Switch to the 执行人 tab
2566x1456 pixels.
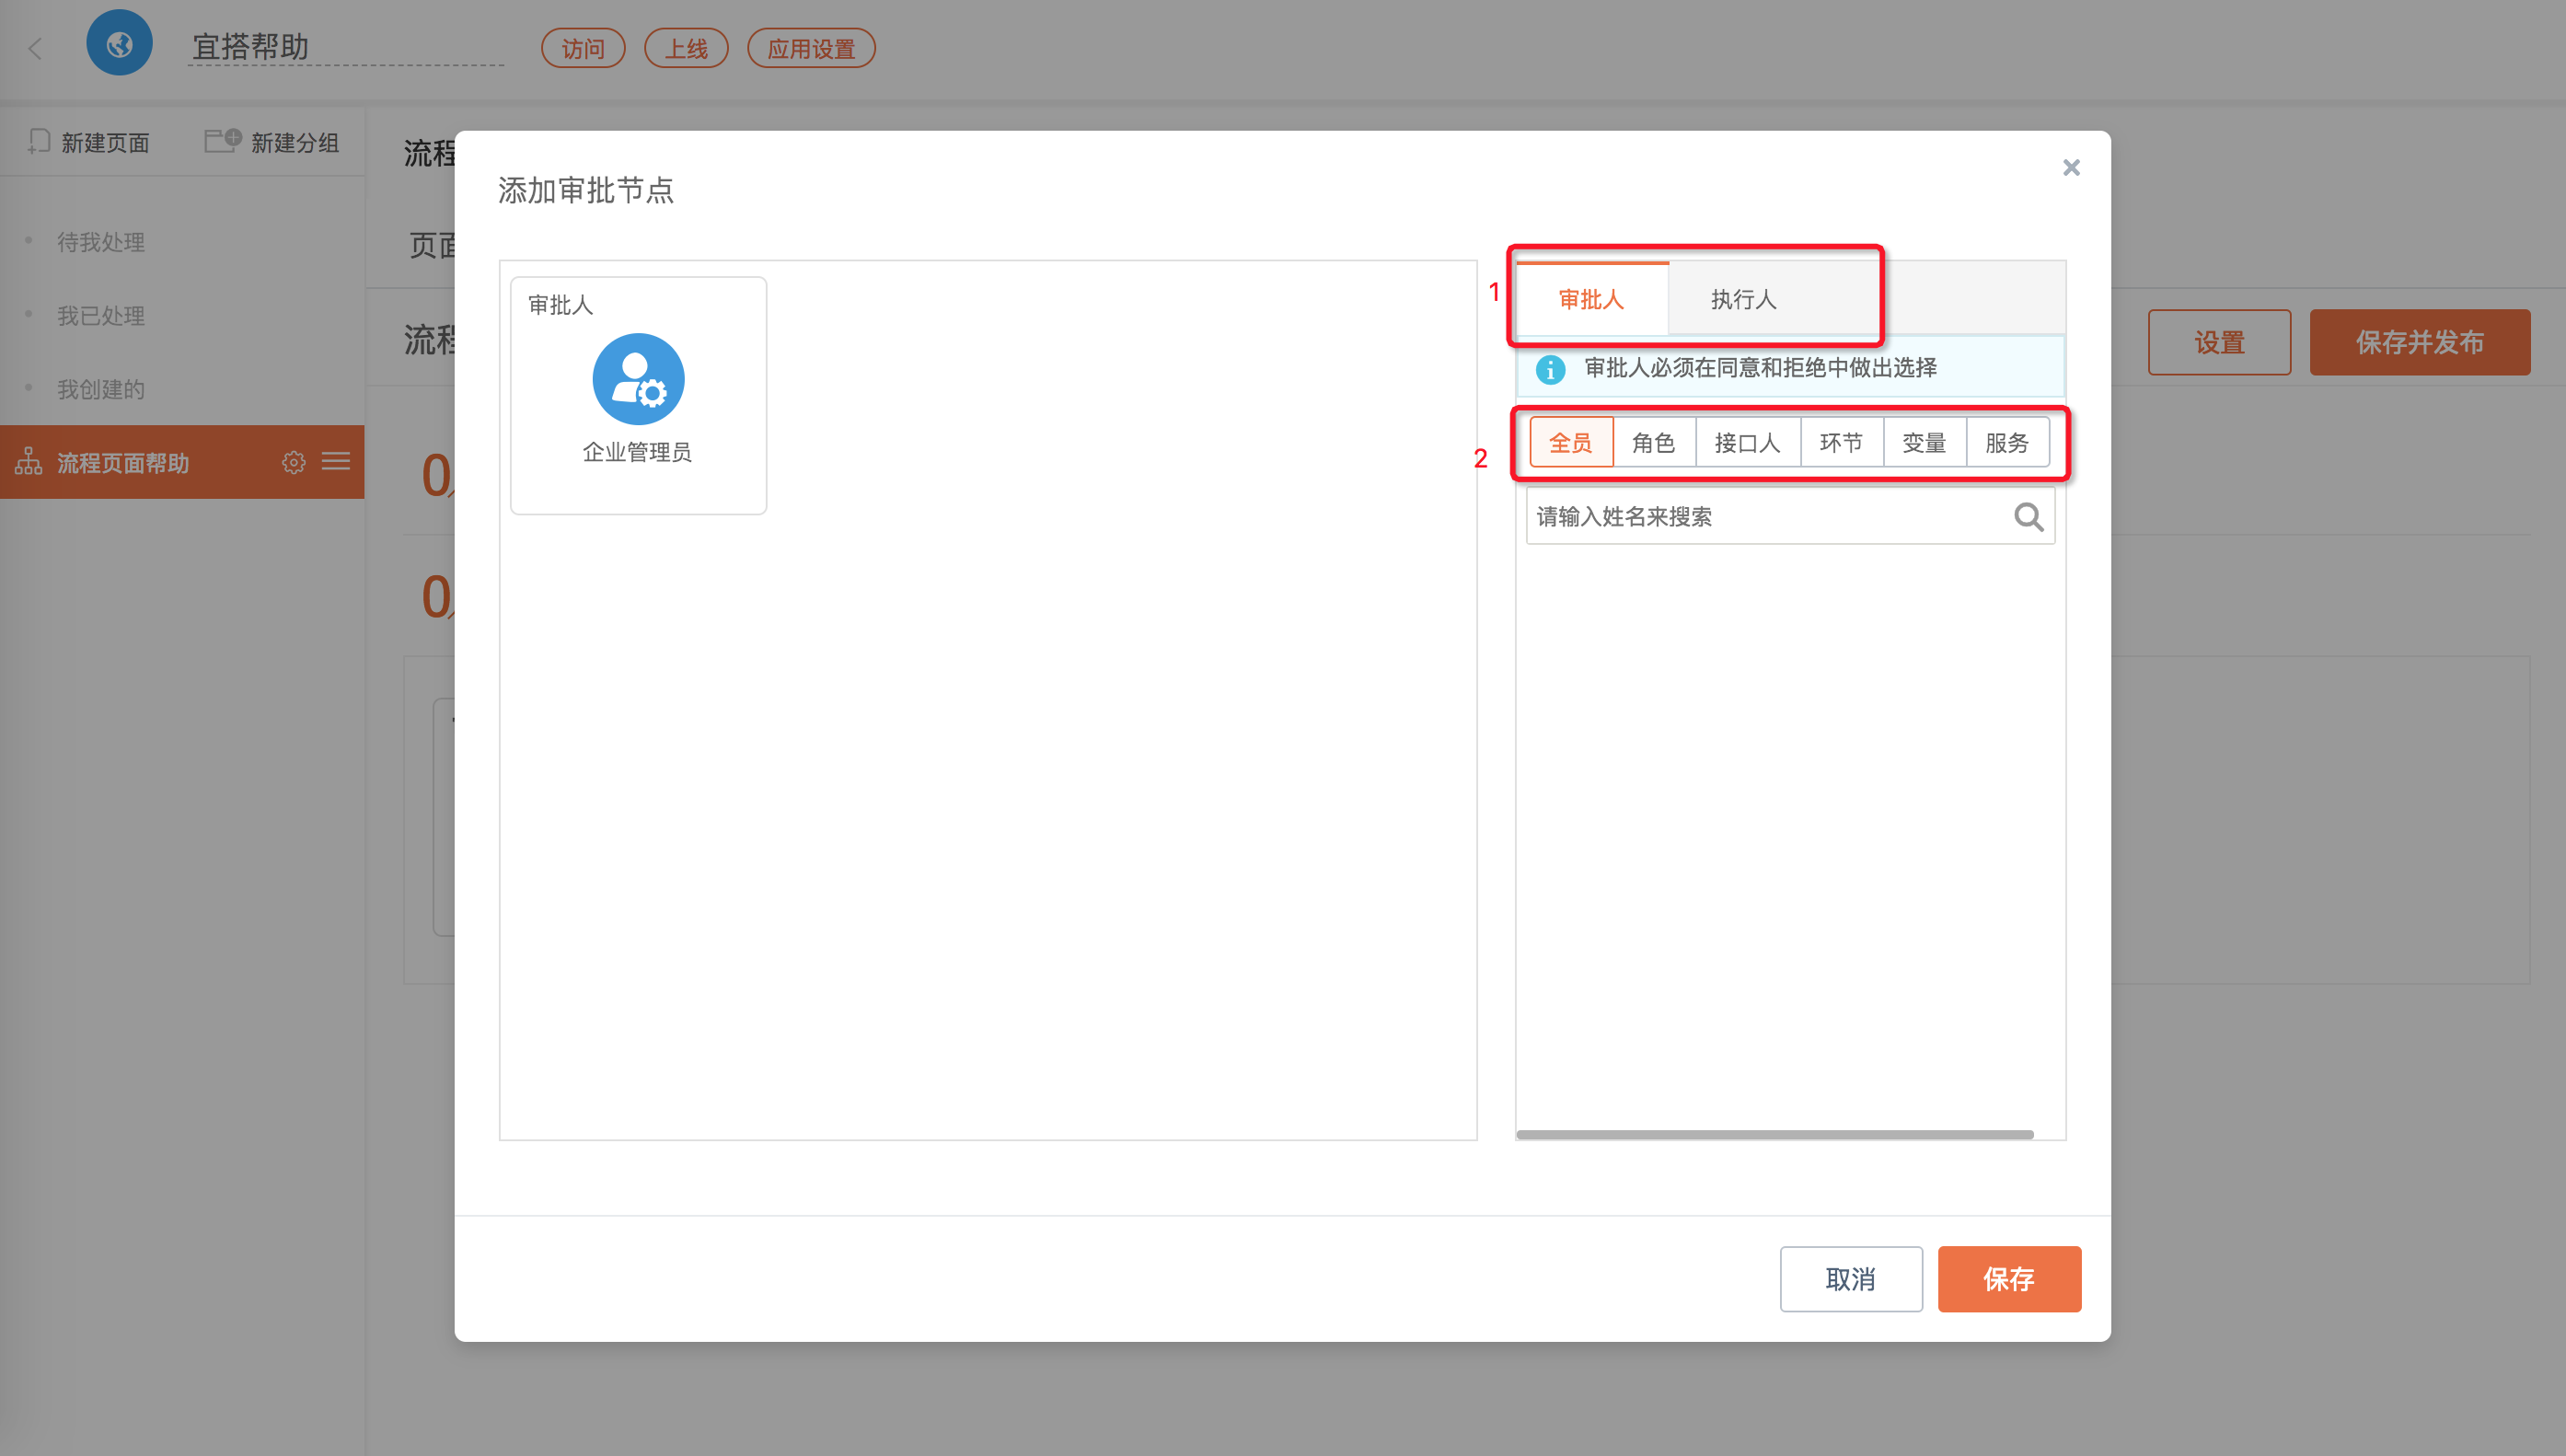pyautogui.click(x=1743, y=299)
